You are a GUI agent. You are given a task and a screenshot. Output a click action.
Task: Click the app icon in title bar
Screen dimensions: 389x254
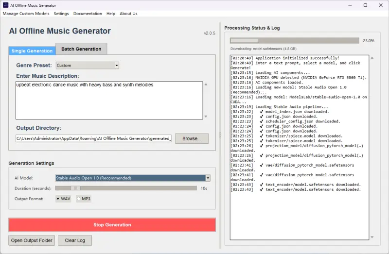[5, 5]
